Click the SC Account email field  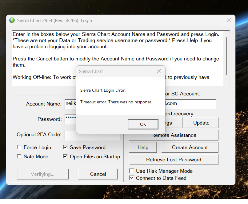coord(190,104)
